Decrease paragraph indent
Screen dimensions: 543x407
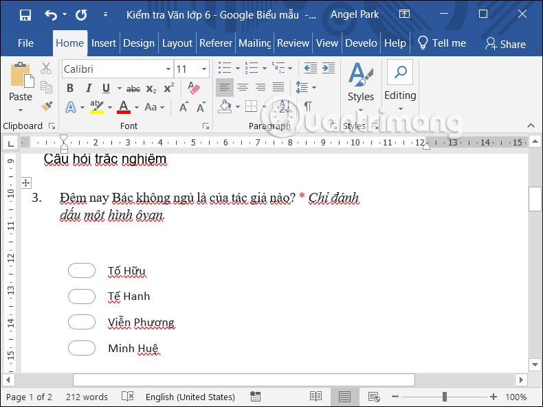pyautogui.click(x=310, y=68)
